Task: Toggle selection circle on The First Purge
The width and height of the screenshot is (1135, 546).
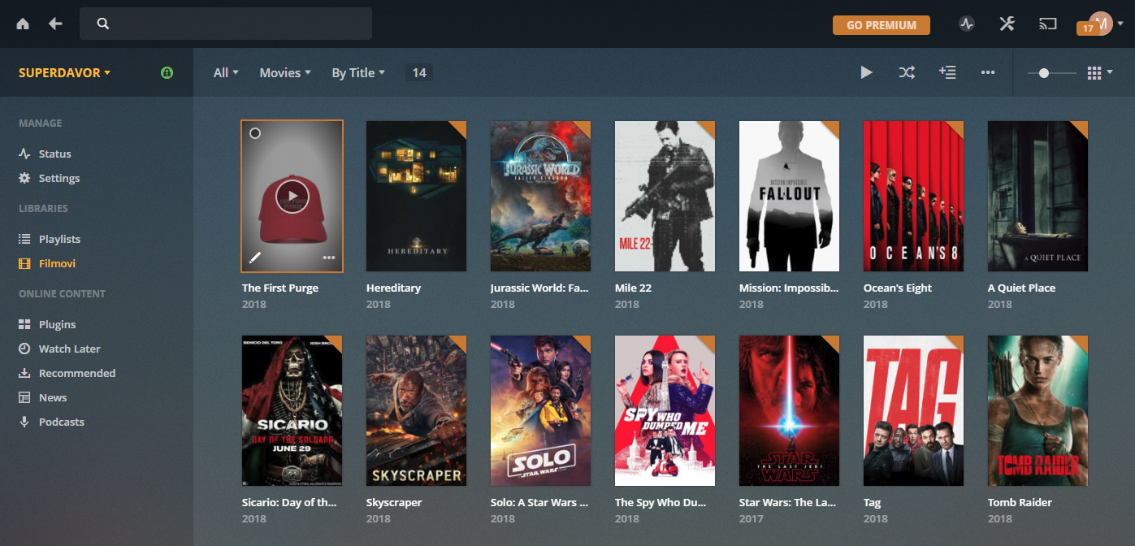Action: point(255,133)
